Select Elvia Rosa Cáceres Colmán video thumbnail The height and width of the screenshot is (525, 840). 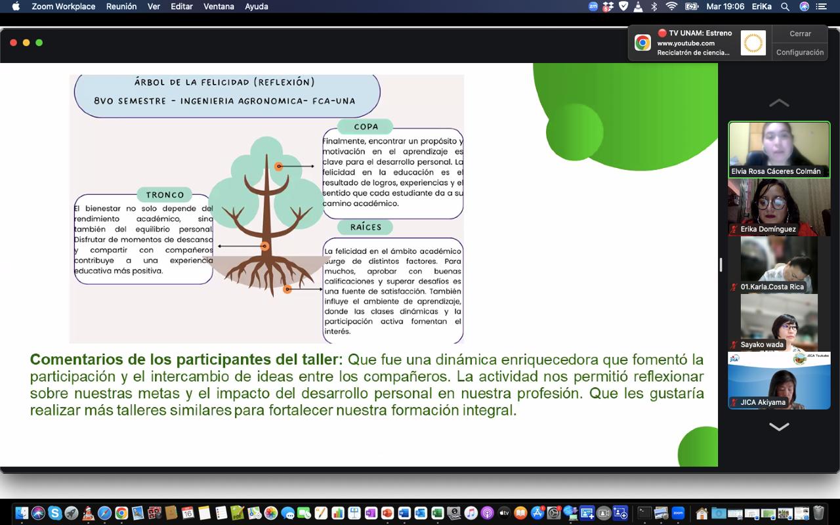point(778,149)
